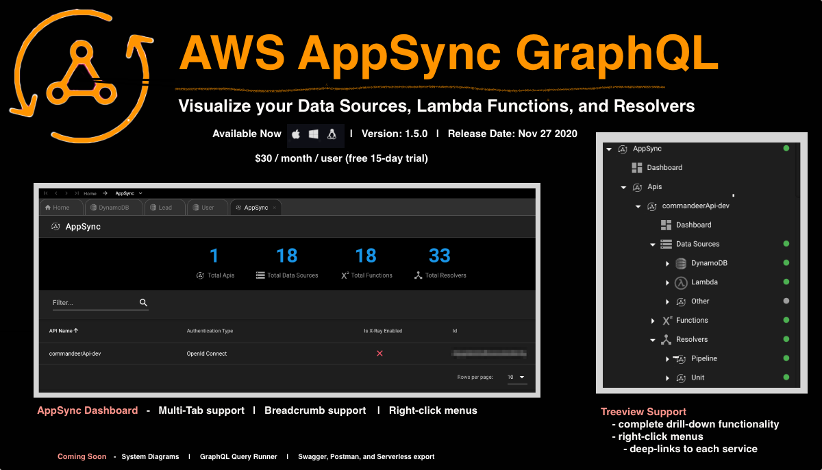Click the Other data source icon in the tree
This screenshot has width=822, height=470.
[681, 301]
